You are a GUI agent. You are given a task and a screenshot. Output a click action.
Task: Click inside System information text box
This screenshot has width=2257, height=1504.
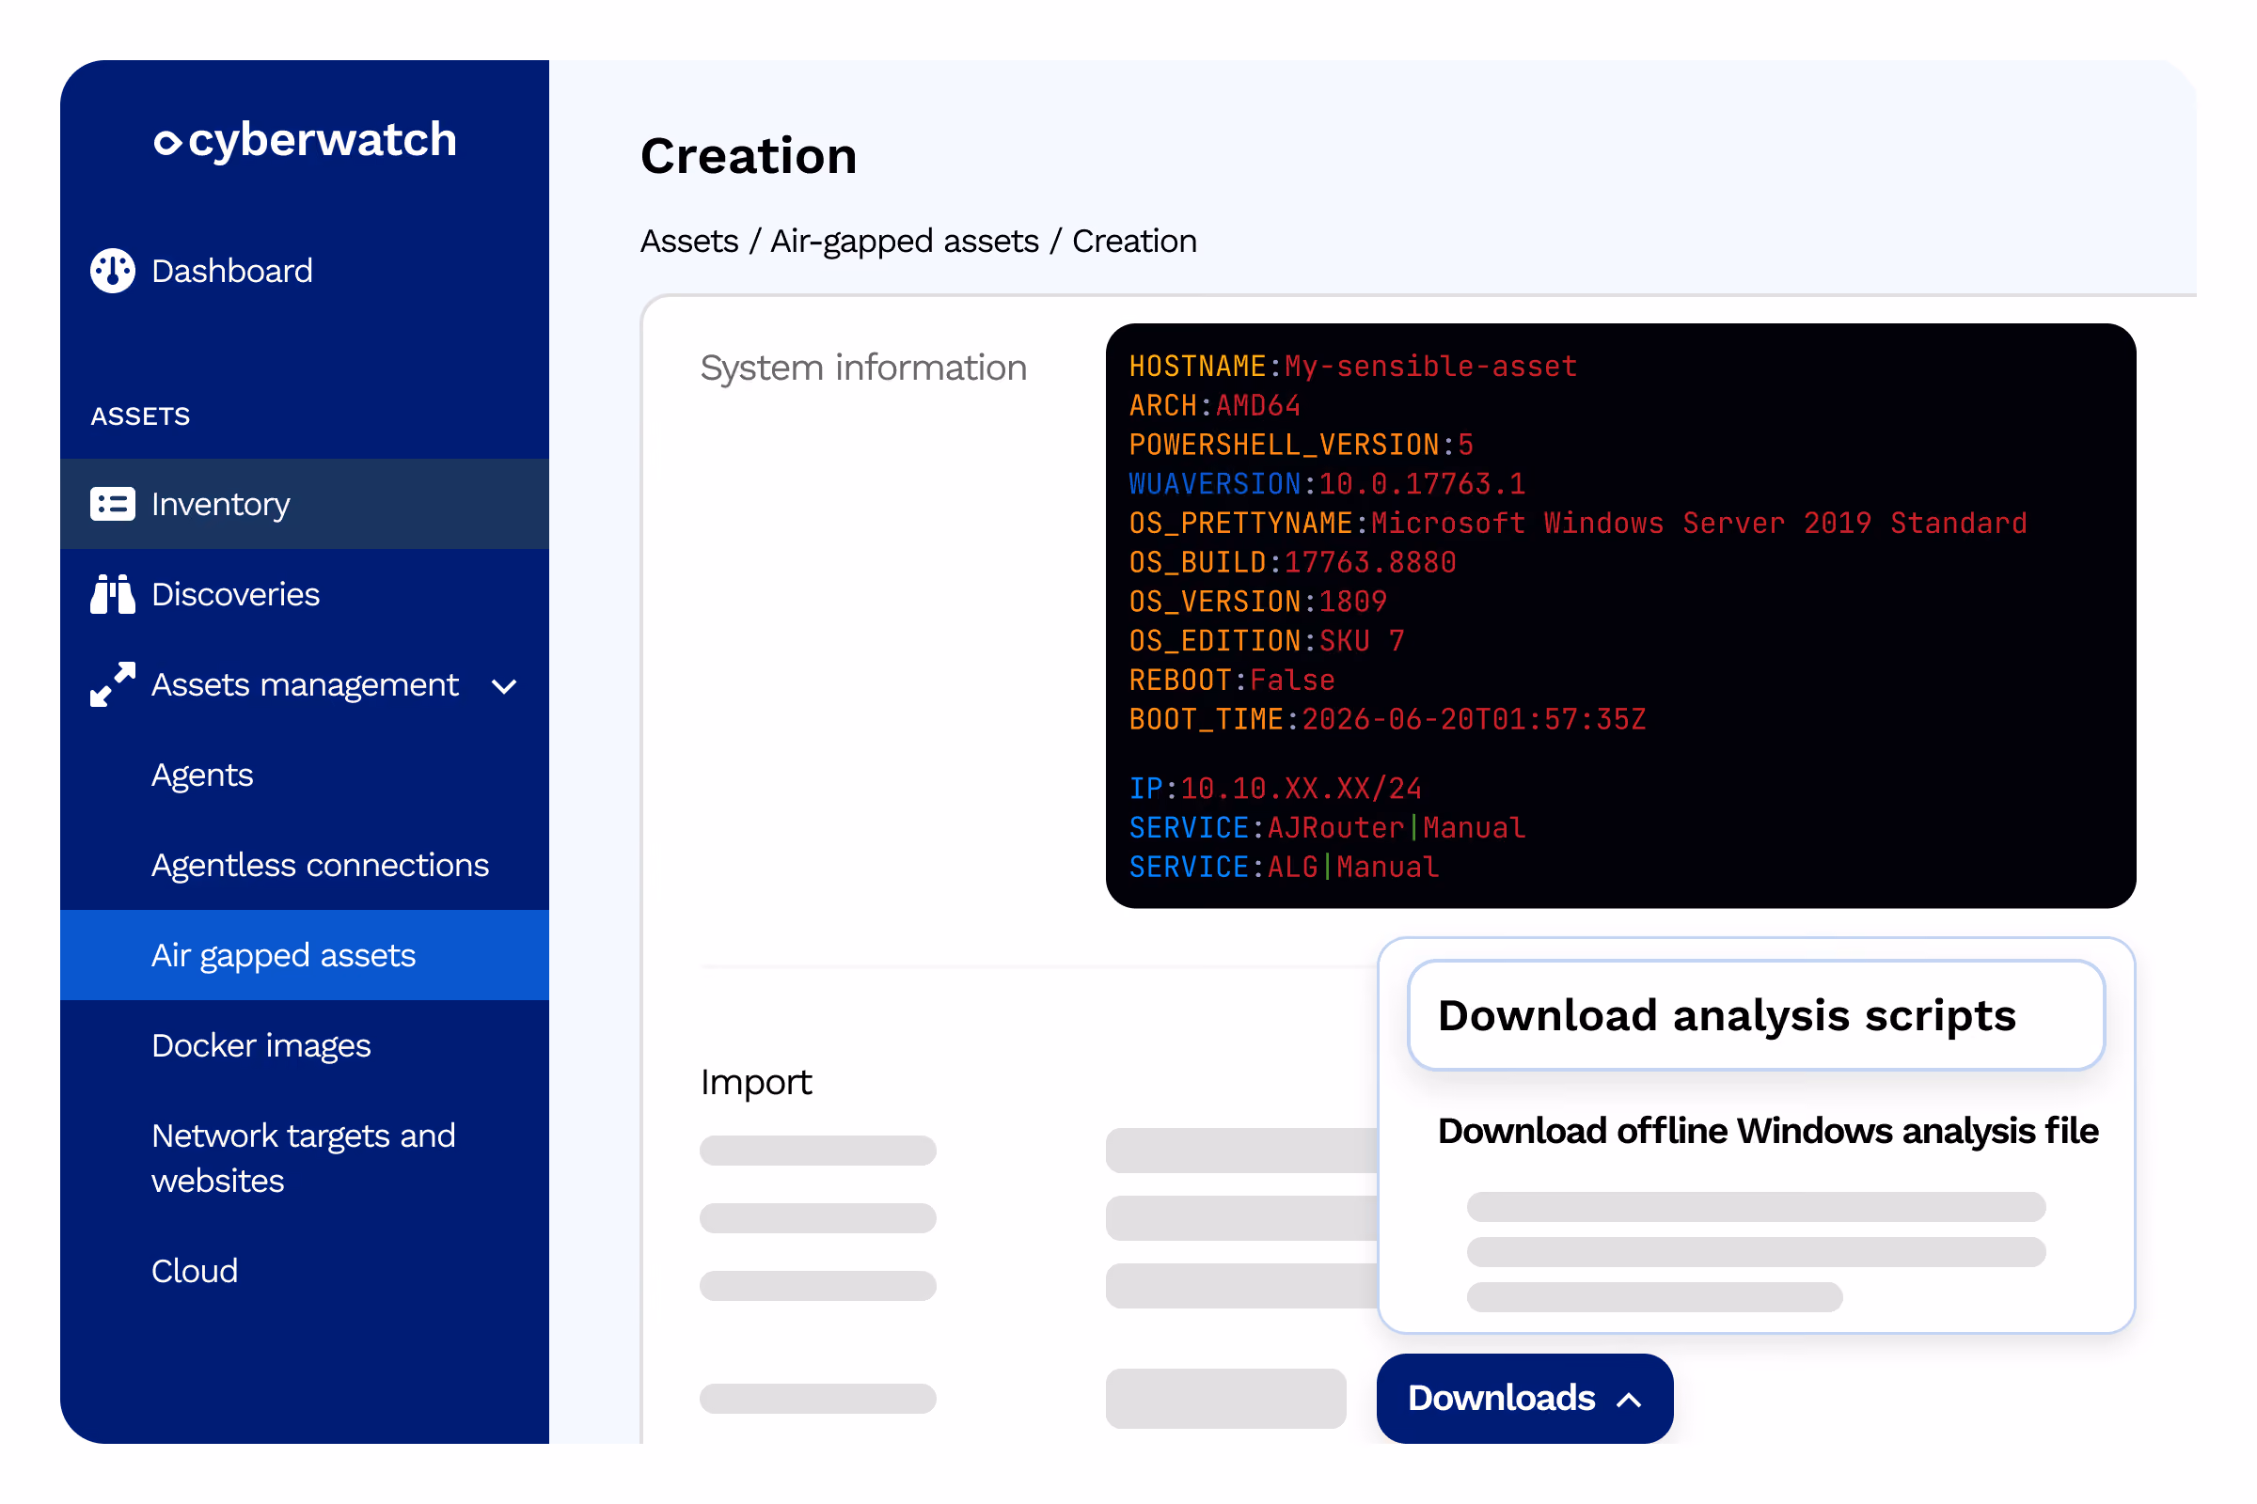[x=1620, y=616]
